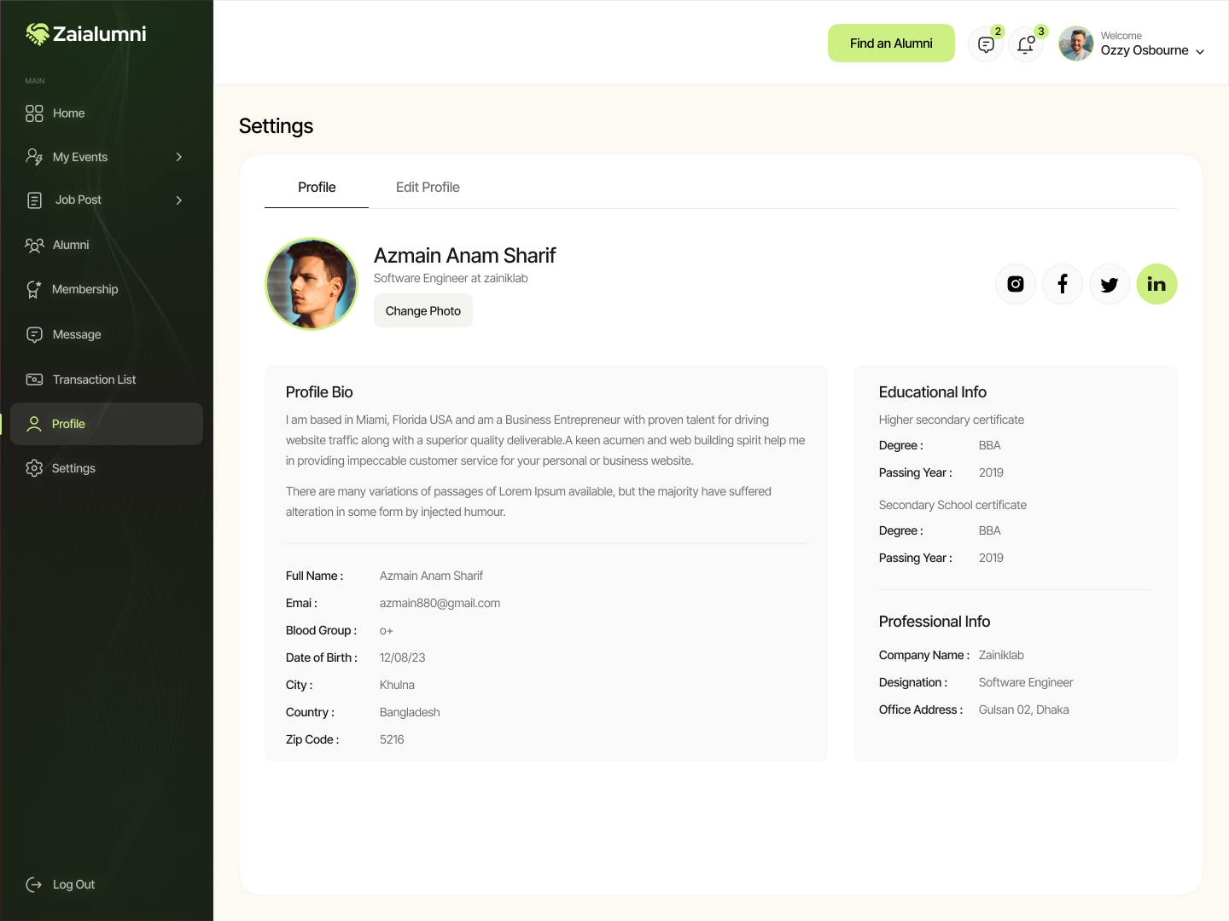This screenshot has width=1229, height=921.
Task: Open the Facebook social icon
Action: 1062,284
